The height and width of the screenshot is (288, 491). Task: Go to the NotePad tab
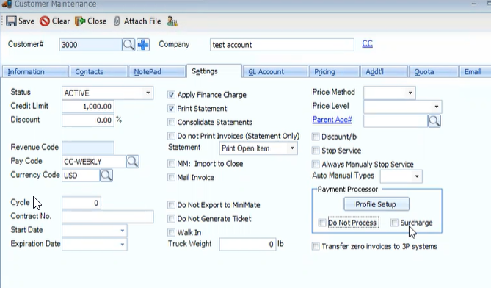(x=157, y=72)
